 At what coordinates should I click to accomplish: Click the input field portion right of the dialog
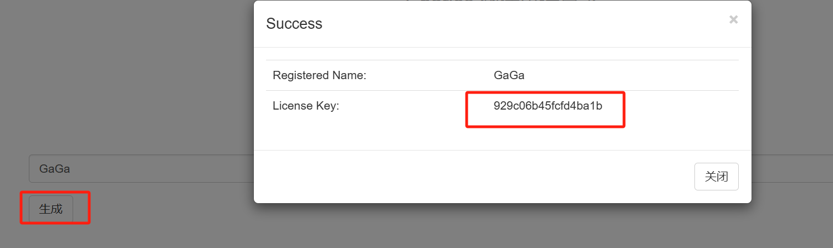[793, 169]
